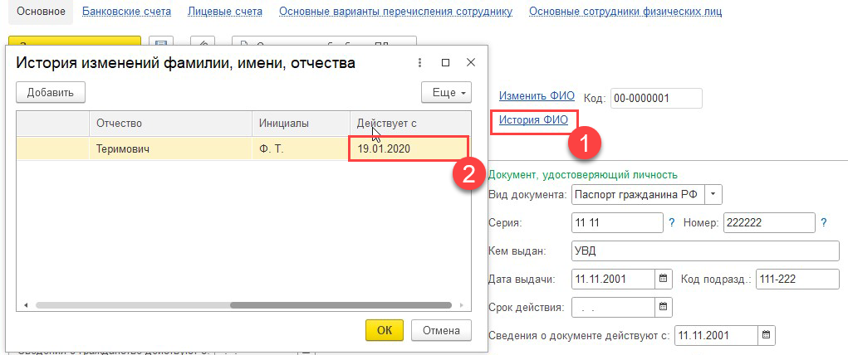Click the help question mark beside Серия
This screenshot has height=355, width=848.
[671, 222]
